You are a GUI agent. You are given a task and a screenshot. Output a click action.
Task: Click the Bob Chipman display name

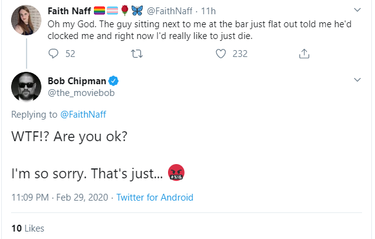(77, 81)
